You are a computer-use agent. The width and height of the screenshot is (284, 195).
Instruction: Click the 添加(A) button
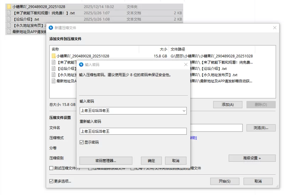pyautogui.click(x=228, y=105)
